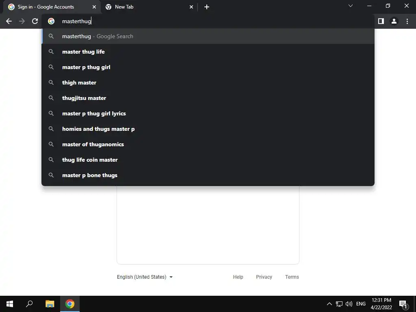Viewport: 416px width, 312px height.
Task: Go back using the browser back arrow
Action: click(x=9, y=21)
